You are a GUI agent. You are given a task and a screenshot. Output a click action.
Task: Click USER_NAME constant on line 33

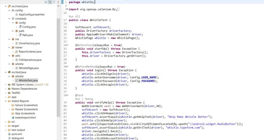149,78
